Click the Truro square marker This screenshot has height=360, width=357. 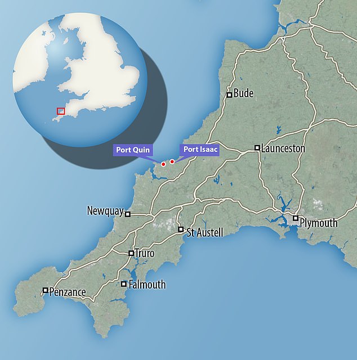(131, 253)
